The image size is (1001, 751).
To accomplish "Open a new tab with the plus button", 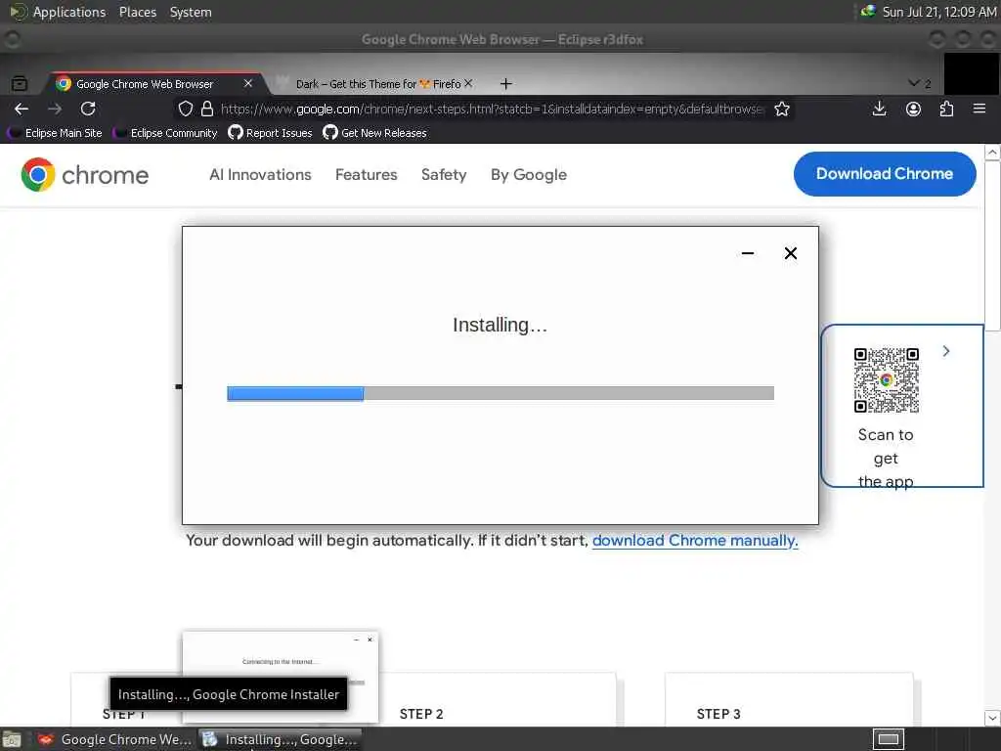I will 505,84.
